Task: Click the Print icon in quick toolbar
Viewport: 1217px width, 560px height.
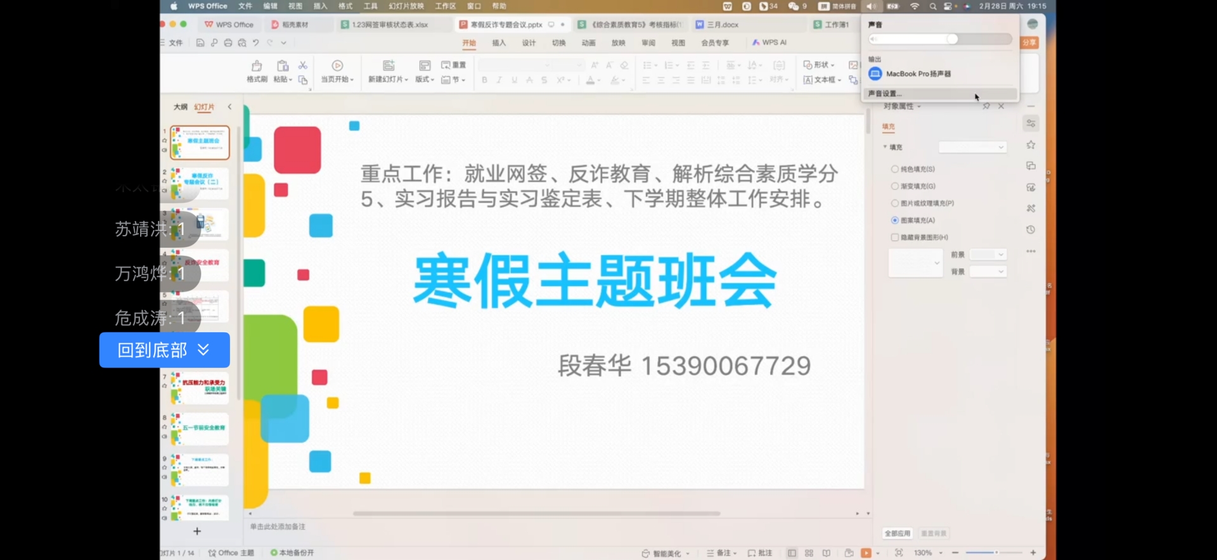Action: (228, 43)
